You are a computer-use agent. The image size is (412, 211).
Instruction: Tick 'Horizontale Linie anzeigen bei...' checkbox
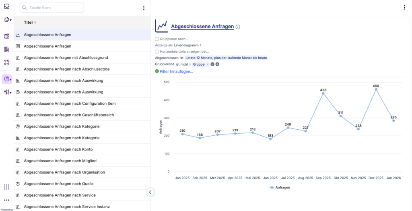(x=157, y=52)
